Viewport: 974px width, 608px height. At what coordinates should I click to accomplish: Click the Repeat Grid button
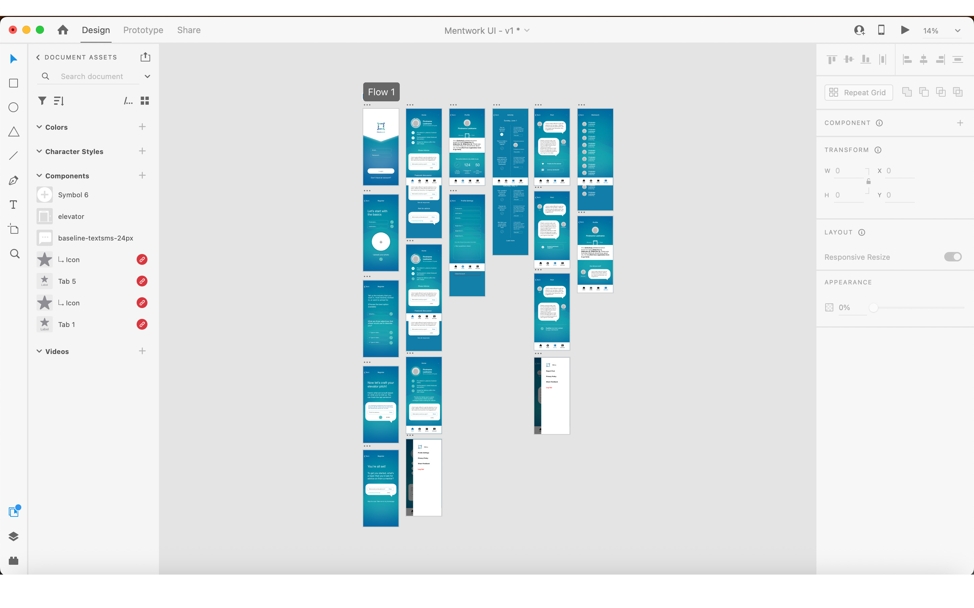pos(858,93)
